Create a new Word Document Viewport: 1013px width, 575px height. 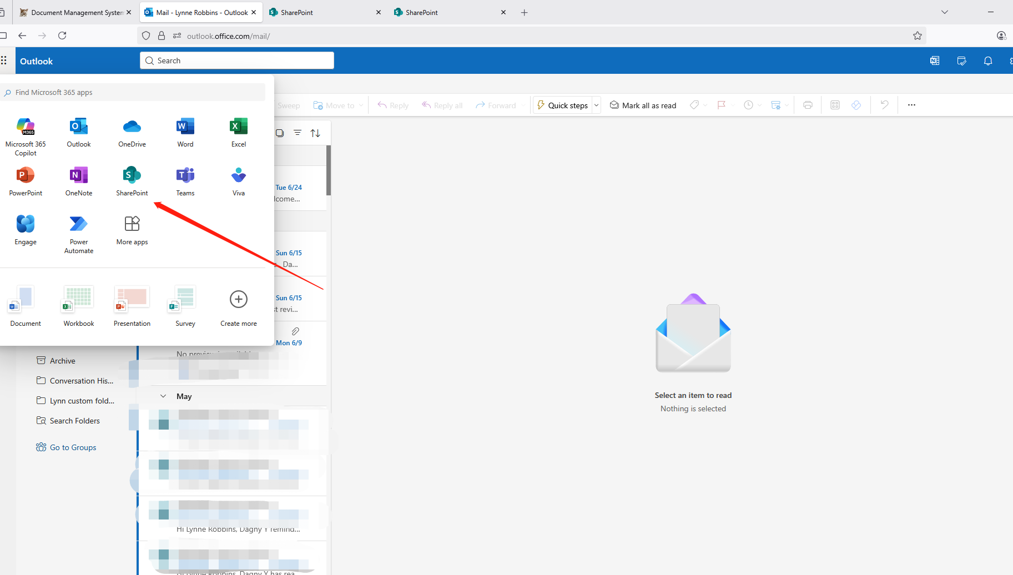tap(26, 306)
